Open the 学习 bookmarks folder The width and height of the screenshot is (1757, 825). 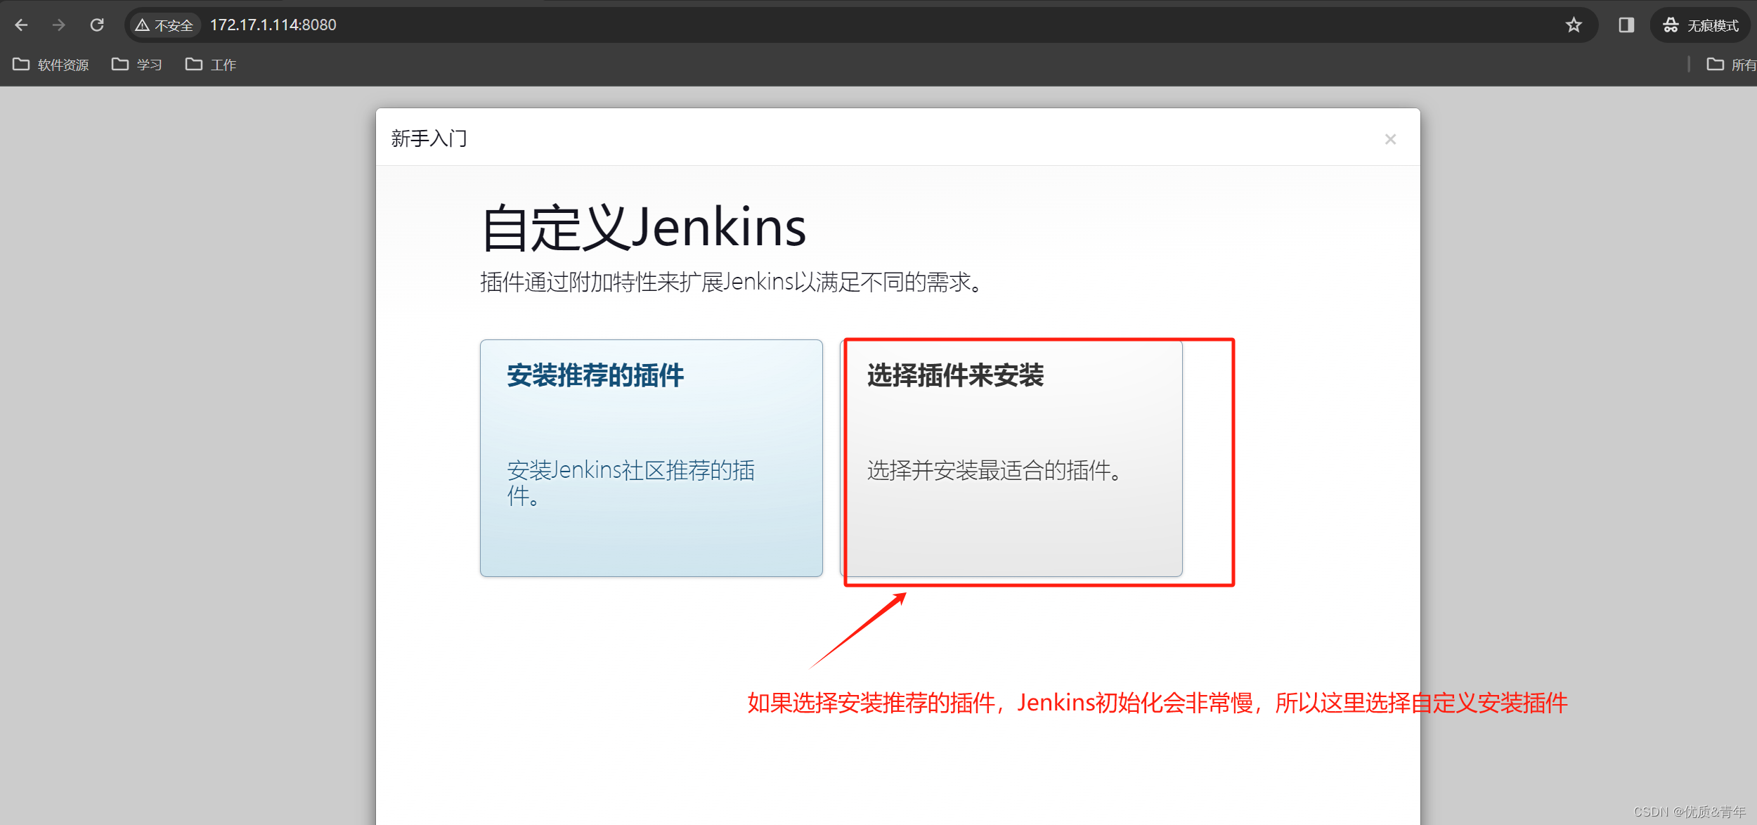(137, 65)
